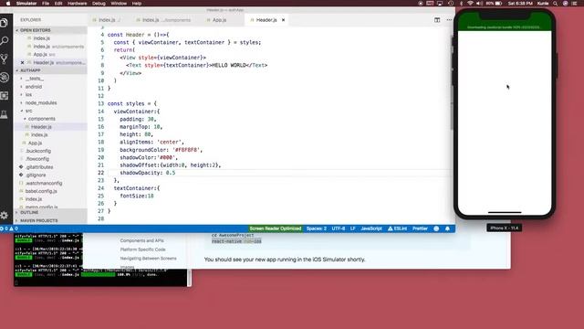Switch to the App.js editor tab
The image size is (584, 329).
tap(219, 20)
